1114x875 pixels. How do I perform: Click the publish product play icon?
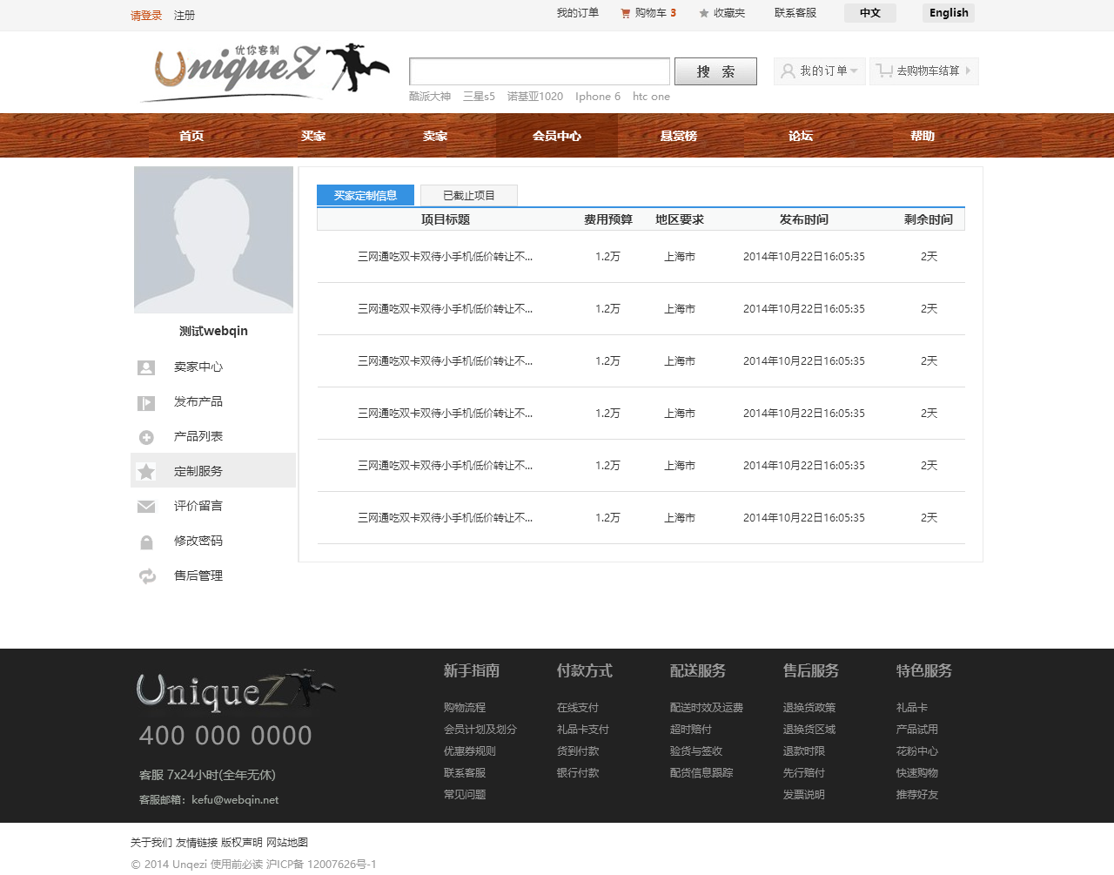146,402
